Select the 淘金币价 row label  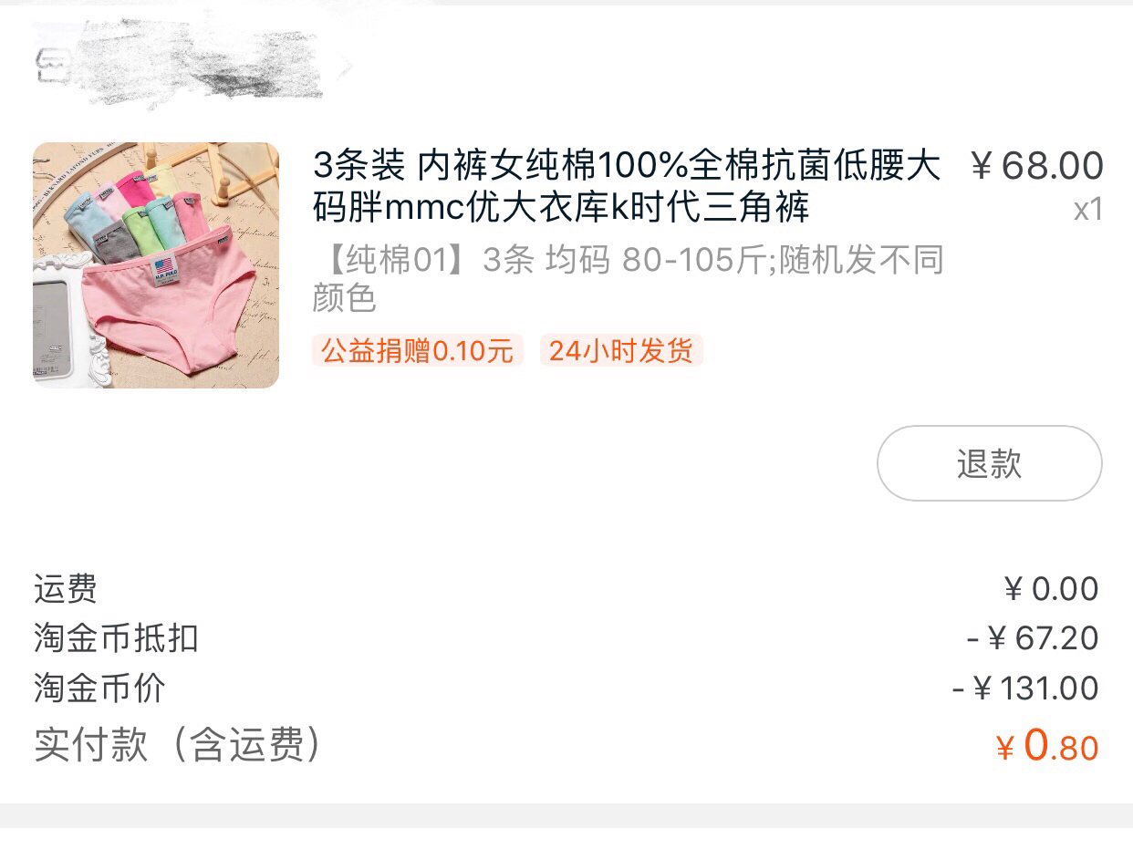(99, 688)
